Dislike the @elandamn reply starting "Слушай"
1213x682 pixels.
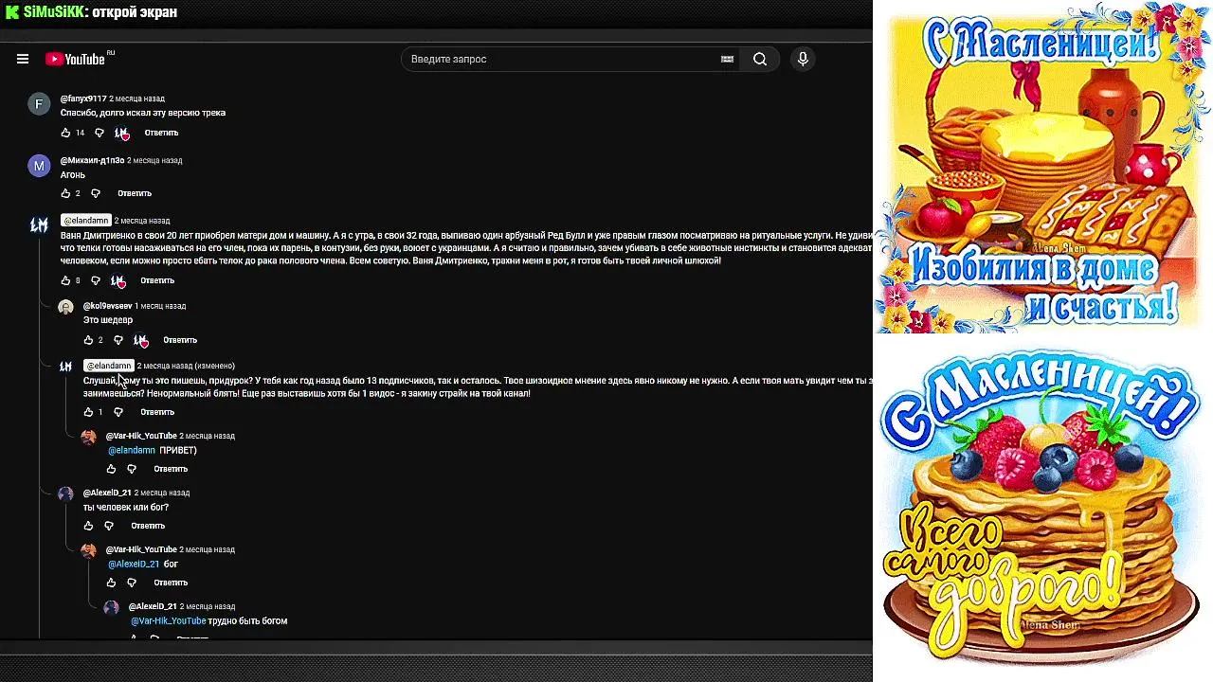[118, 412]
